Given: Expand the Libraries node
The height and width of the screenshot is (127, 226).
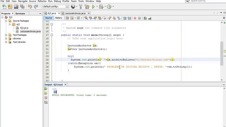Looking at the screenshot, I should (6, 38).
